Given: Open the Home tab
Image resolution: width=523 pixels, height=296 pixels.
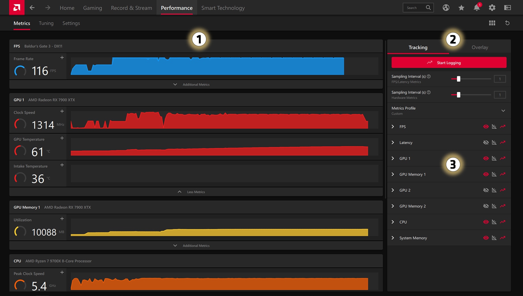Looking at the screenshot, I should click(67, 8).
